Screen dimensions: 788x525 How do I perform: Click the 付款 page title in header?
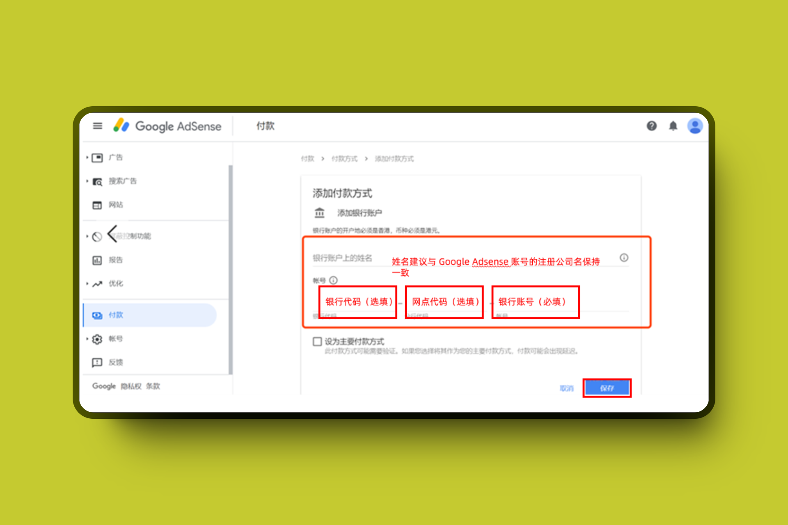tap(266, 126)
